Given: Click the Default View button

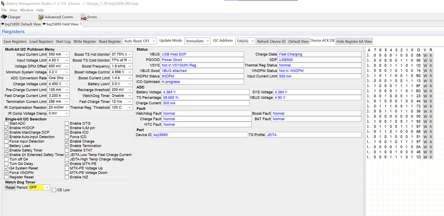Looking at the screenshot, I should [x=299, y=41].
